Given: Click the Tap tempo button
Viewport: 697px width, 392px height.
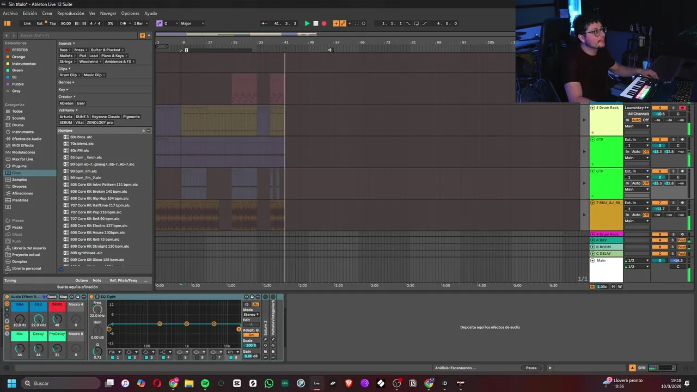Looking at the screenshot, I should point(53,23).
